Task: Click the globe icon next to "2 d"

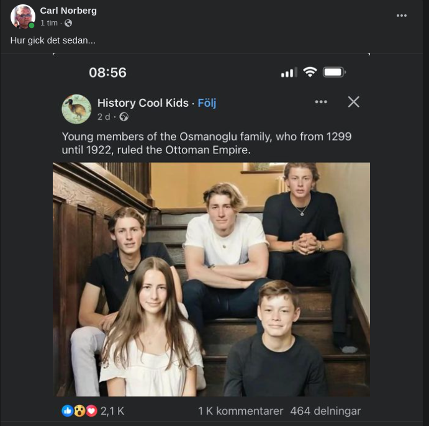Action: click(124, 117)
